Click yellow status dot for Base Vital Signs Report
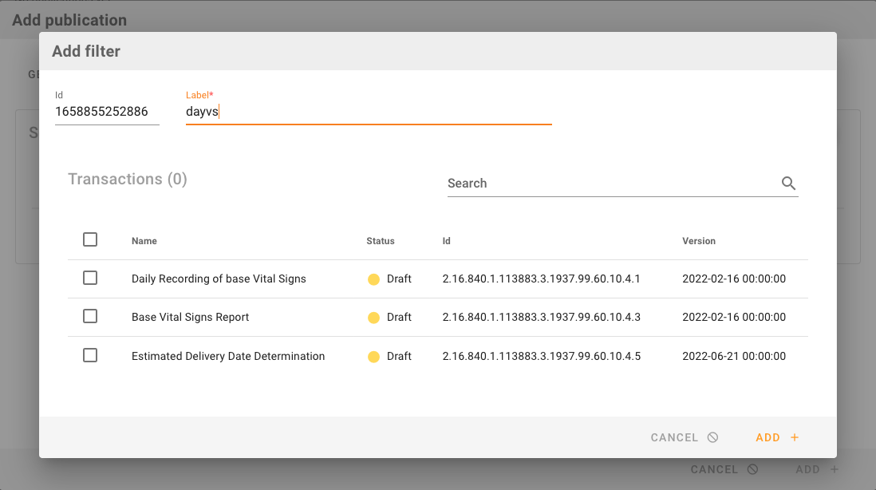 (x=373, y=318)
